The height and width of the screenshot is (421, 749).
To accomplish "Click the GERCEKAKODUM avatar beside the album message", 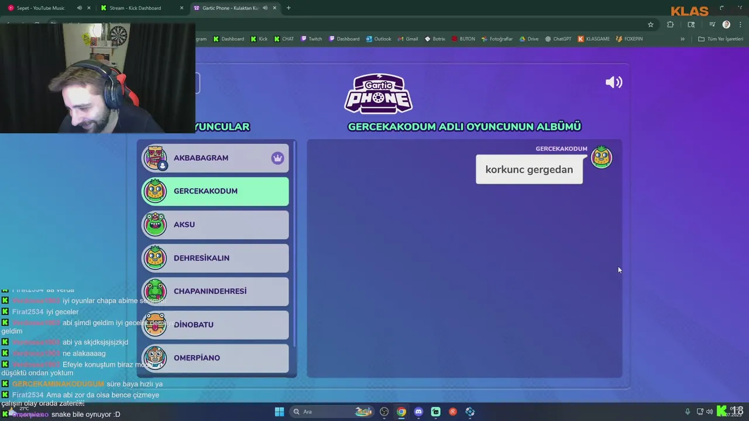I will [602, 157].
